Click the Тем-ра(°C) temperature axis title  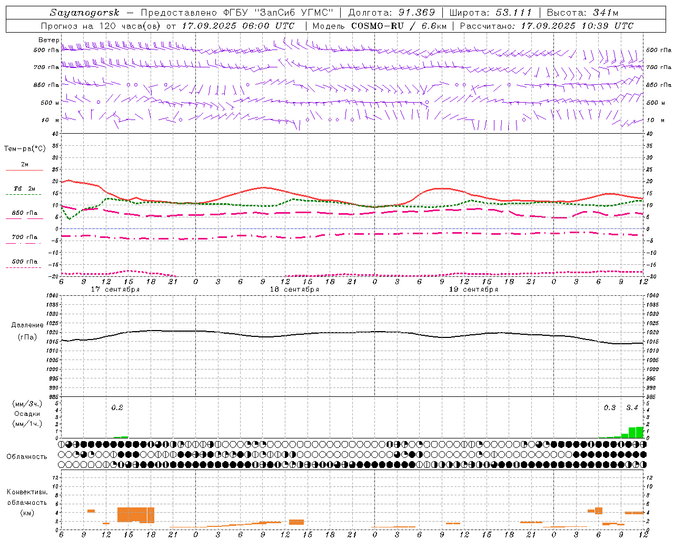pyautogui.click(x=25, y=149)
